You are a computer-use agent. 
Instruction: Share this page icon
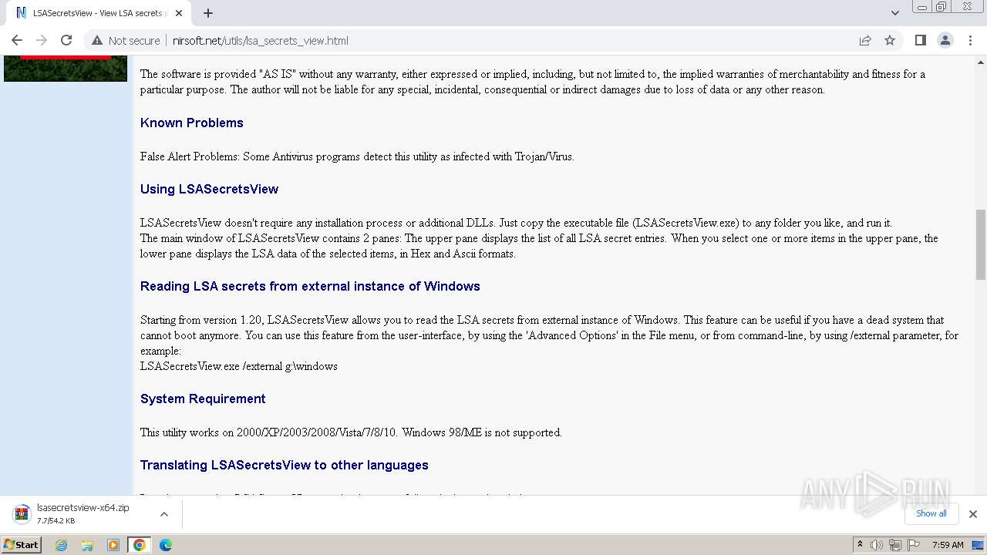click(x=865, y=41)
